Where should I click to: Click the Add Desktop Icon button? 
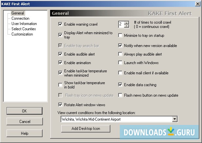(x=86, y=129)
